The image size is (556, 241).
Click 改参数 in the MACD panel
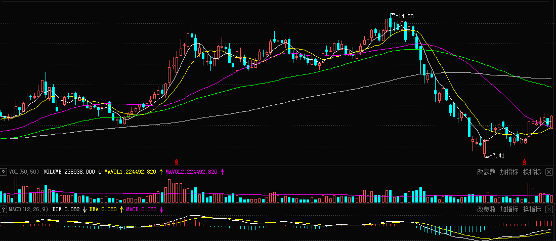[x=486, y=209]
